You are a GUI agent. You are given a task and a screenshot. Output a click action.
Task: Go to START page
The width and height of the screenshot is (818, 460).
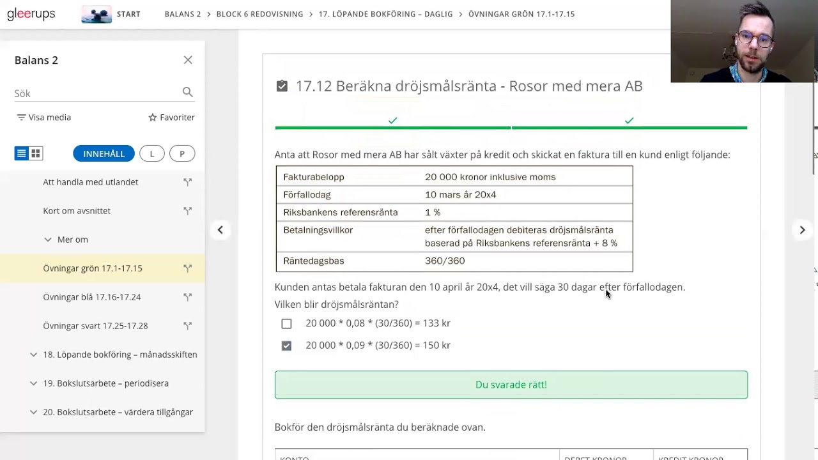[x=128, y=14]
